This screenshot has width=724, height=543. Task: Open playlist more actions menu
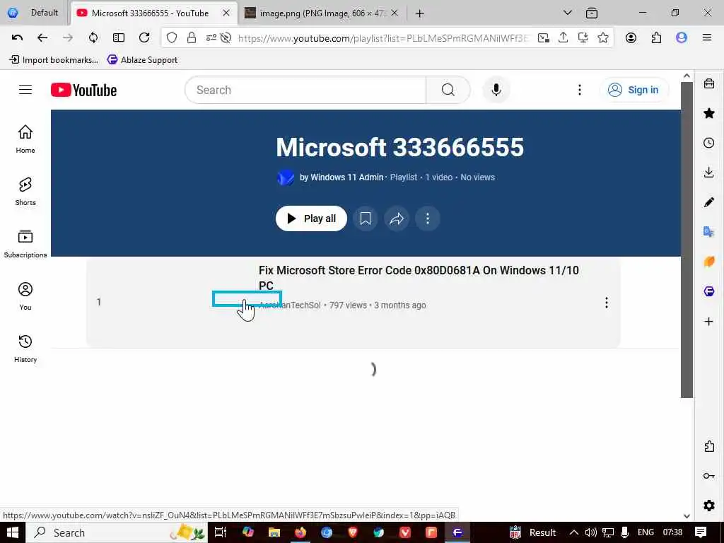click(x=428, y=218)
